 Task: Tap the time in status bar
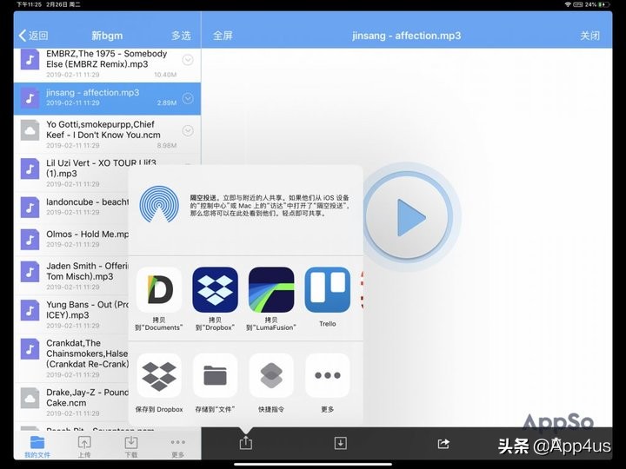(30, 4)
